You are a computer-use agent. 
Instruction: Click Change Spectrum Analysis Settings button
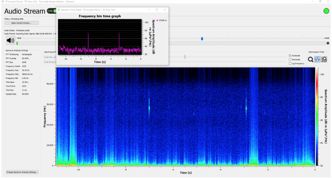point(22,172)
